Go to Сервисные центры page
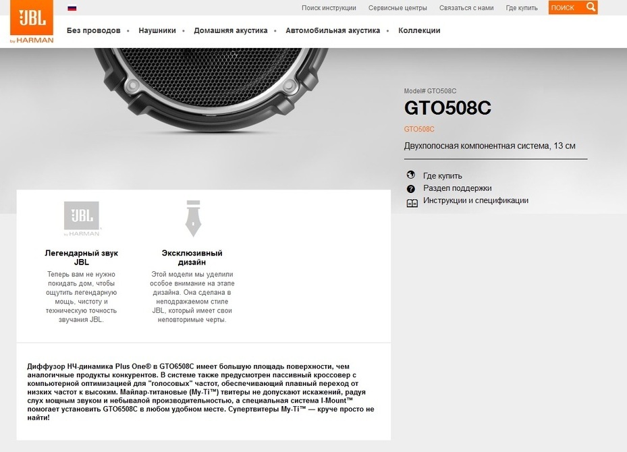 coord(398,8)
